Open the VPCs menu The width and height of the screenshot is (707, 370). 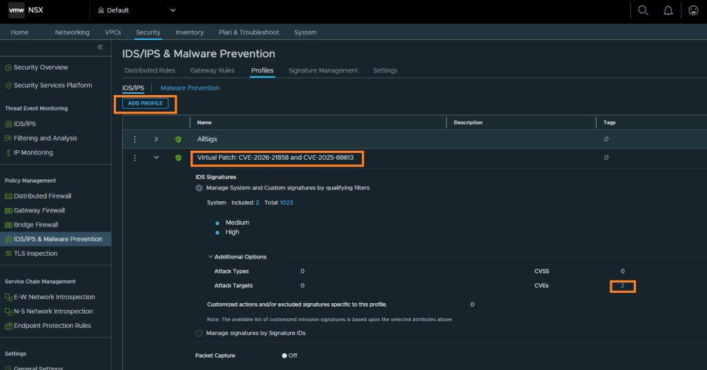tap(113, 32)
